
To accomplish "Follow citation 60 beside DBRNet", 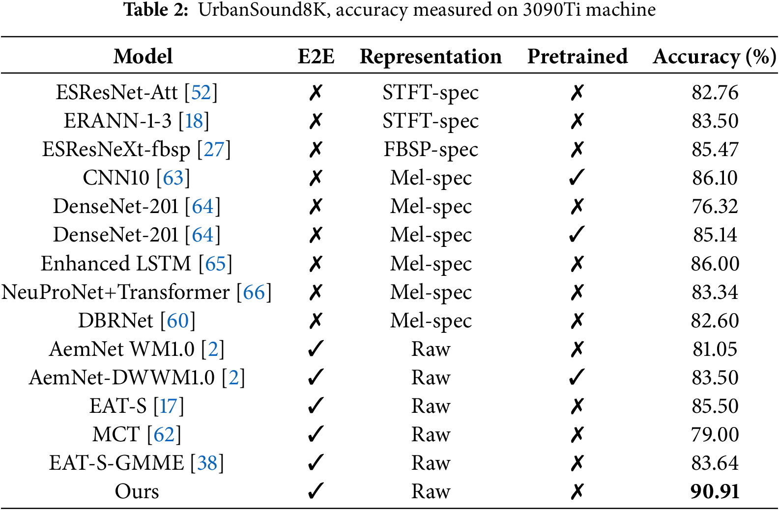I will pyautogui.click(x=177, y=321).
